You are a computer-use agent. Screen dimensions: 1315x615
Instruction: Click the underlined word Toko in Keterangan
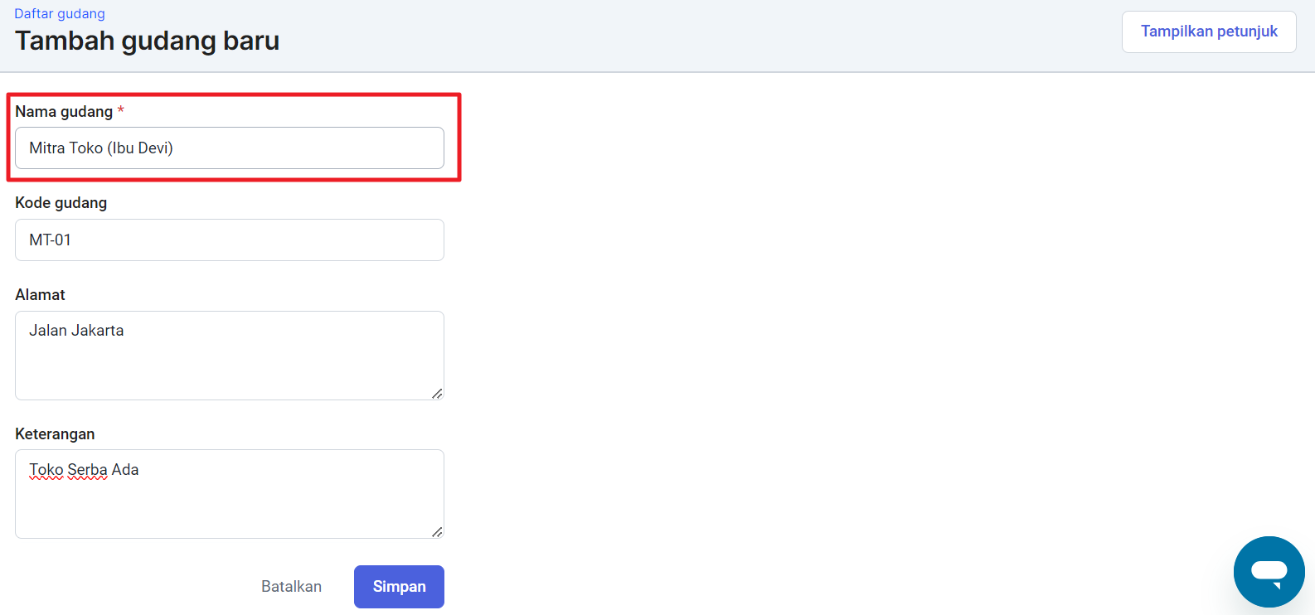coord(46,470)
